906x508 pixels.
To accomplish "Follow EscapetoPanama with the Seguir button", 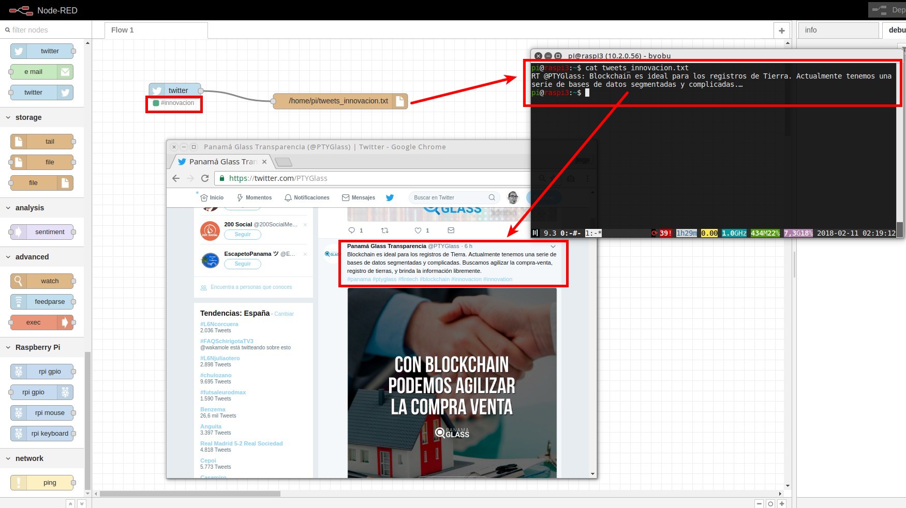I will click(x=243, y=264).
